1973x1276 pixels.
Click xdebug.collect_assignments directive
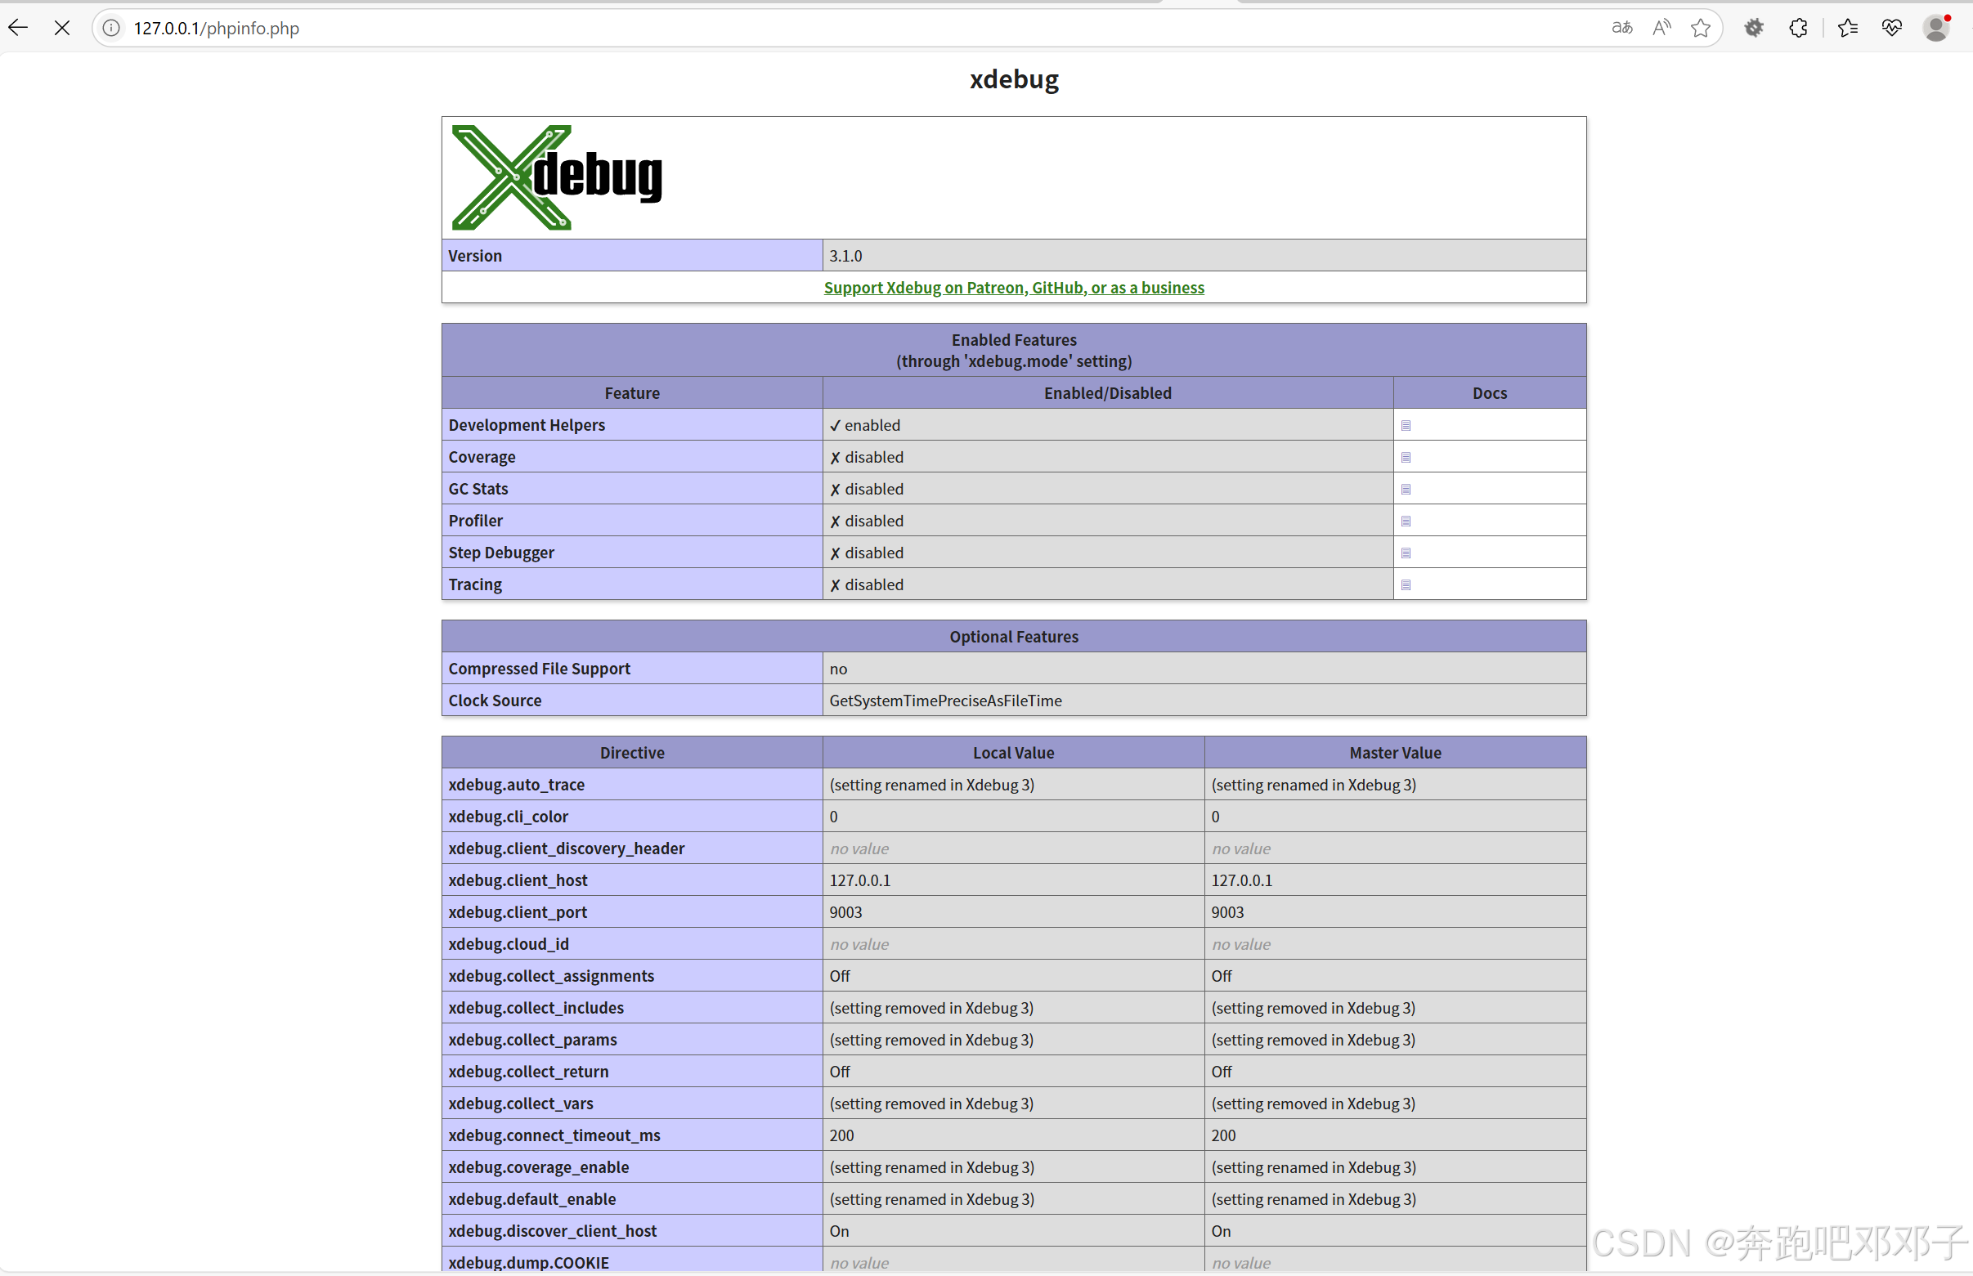point(551,976)
